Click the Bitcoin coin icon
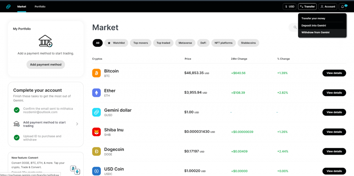Viewport: 354px width, 176px height. click(x=96, y=73)
